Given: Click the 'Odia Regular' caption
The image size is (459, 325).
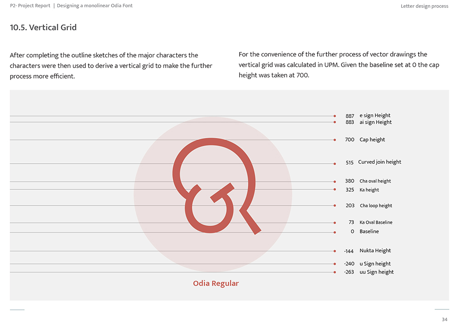Looking at the screenshot, I should (x=216, y=283).
